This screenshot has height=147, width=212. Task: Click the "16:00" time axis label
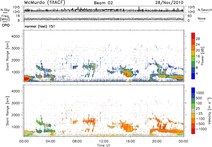[130, 141]
